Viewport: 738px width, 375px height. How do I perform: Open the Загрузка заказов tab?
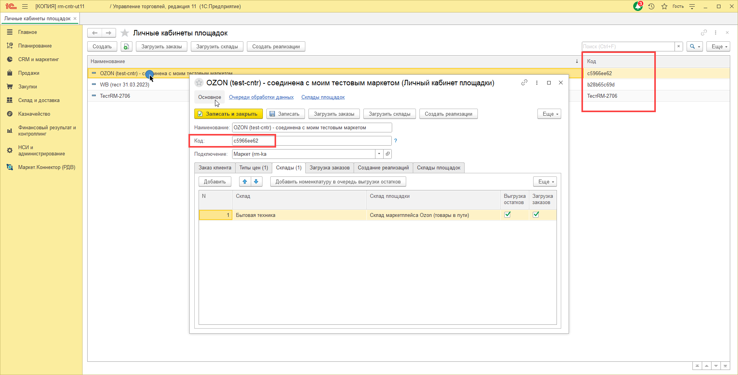[329, 168]
